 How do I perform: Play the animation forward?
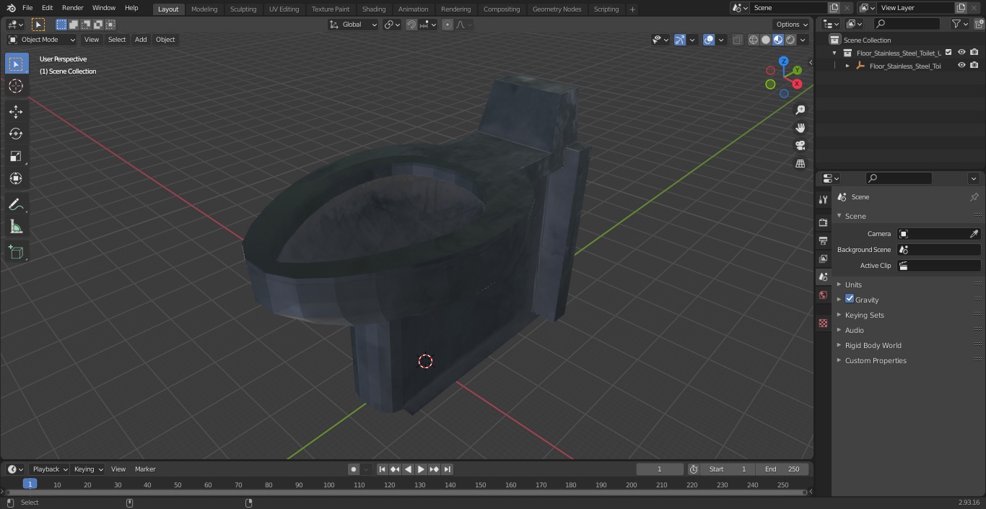(x=421, y=469)
